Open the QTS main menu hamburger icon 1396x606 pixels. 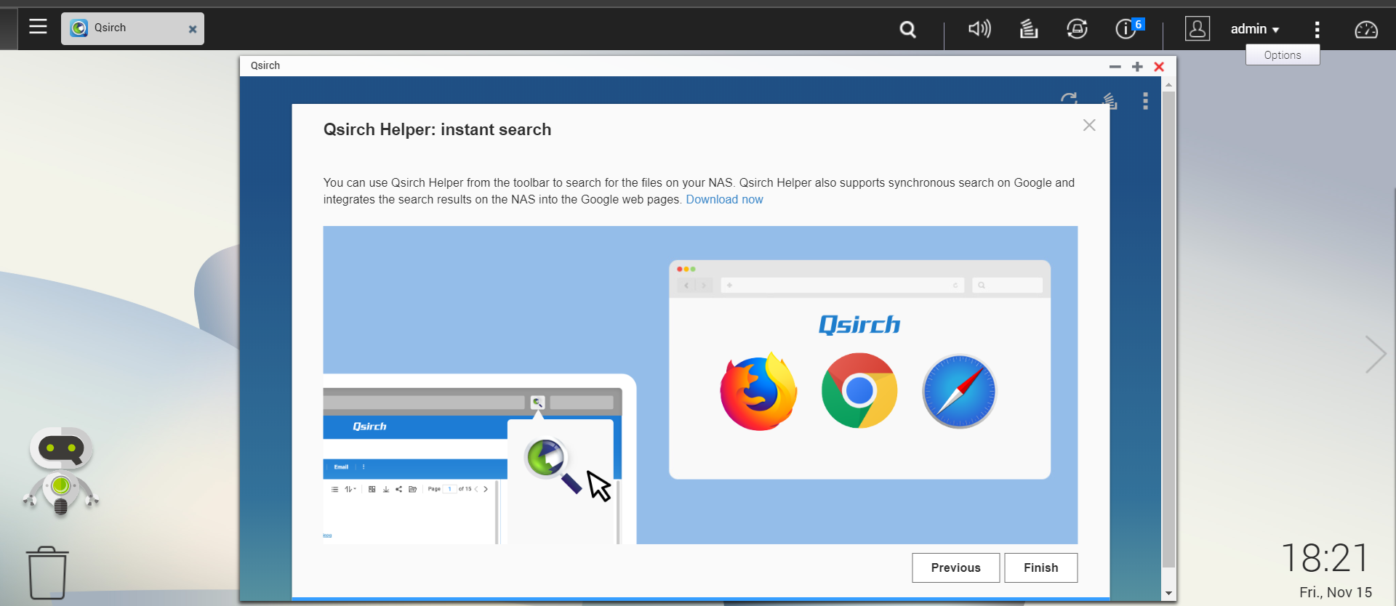(x=38, y=28)
